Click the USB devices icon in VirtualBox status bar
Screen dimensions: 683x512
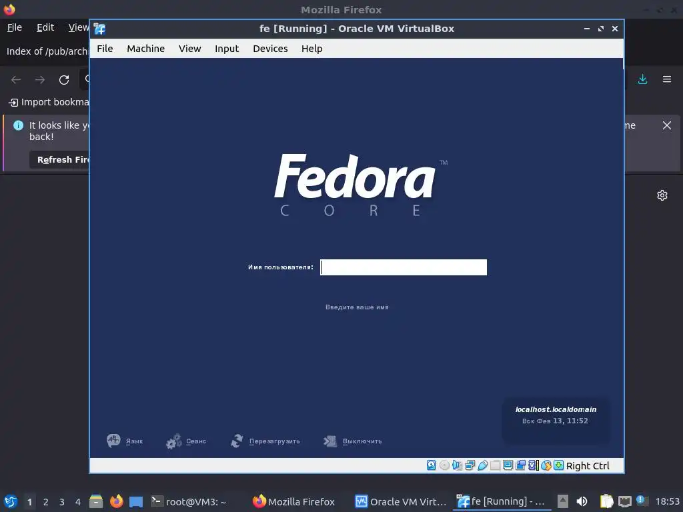[483, 465]
